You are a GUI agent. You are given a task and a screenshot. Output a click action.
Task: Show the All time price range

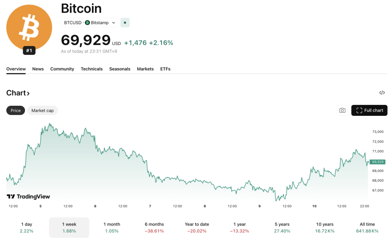pos(367,227)
